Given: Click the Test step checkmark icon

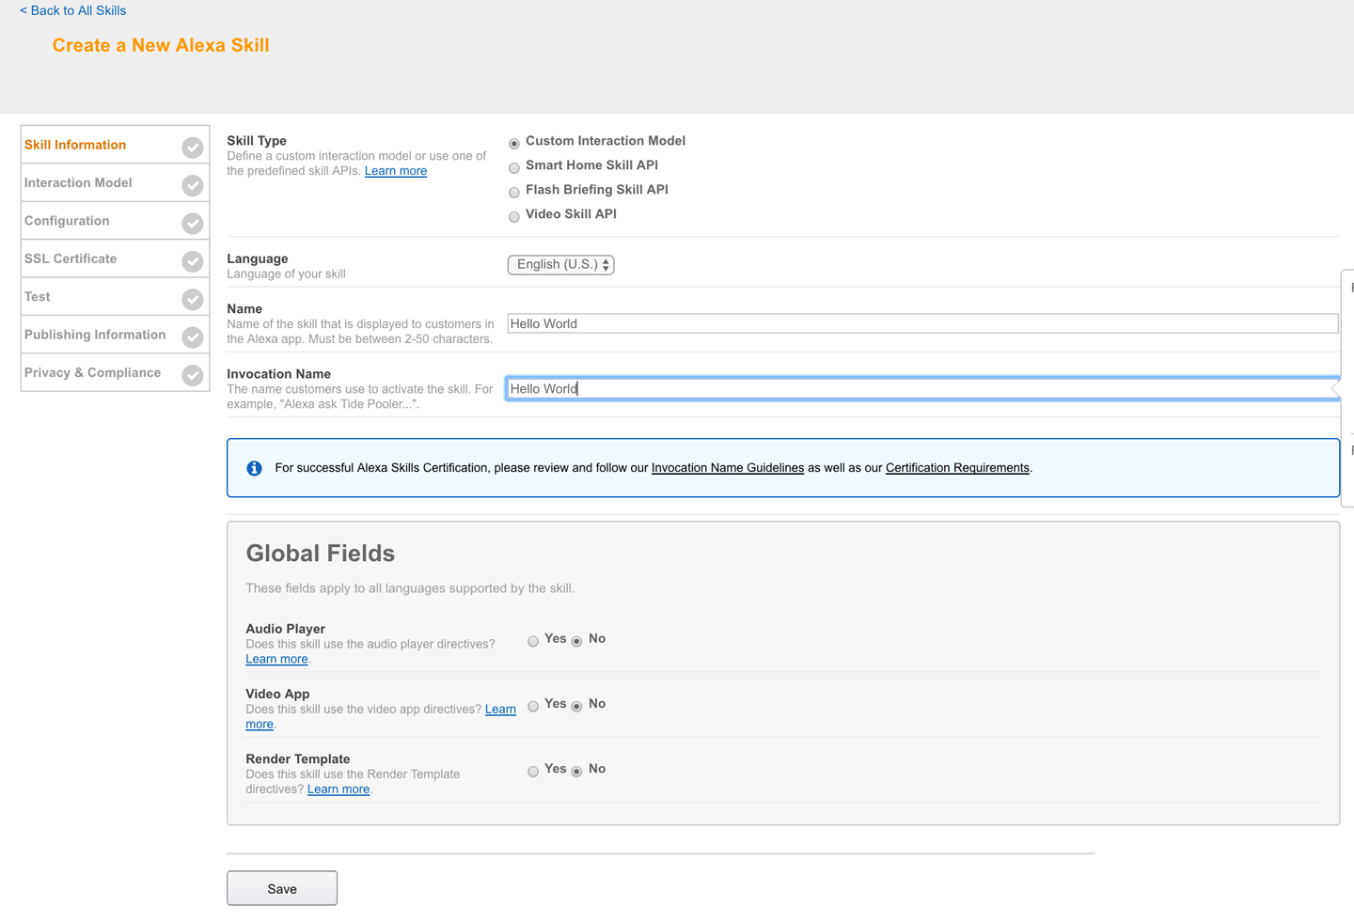Looking at the screenshot, I should pos(193,299).
